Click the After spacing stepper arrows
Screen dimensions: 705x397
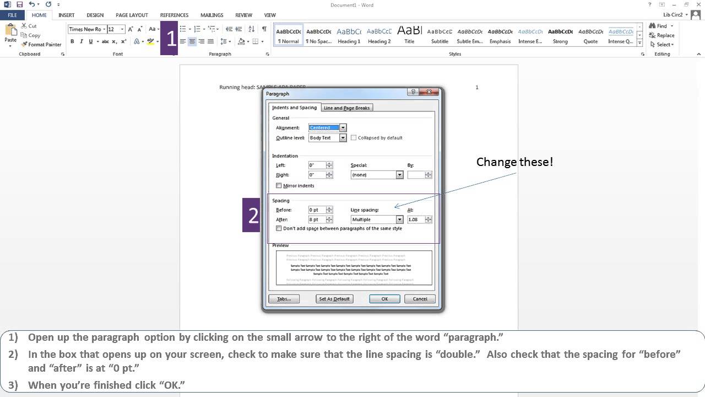(x=329, y=219)
